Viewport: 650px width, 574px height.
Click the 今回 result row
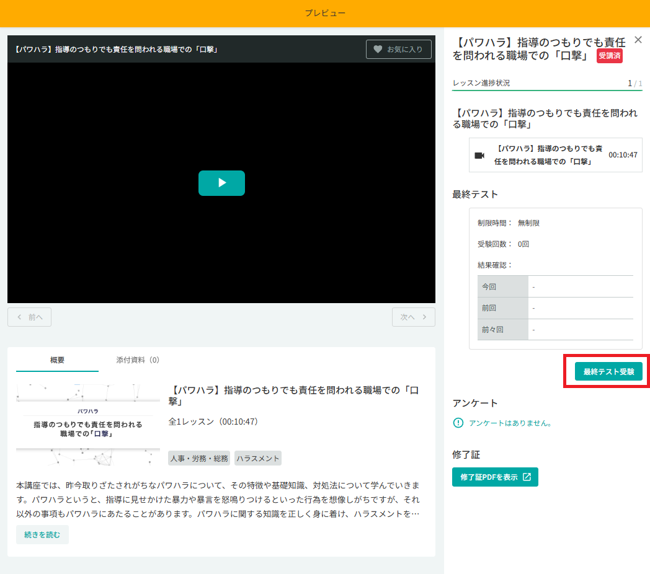556,286
